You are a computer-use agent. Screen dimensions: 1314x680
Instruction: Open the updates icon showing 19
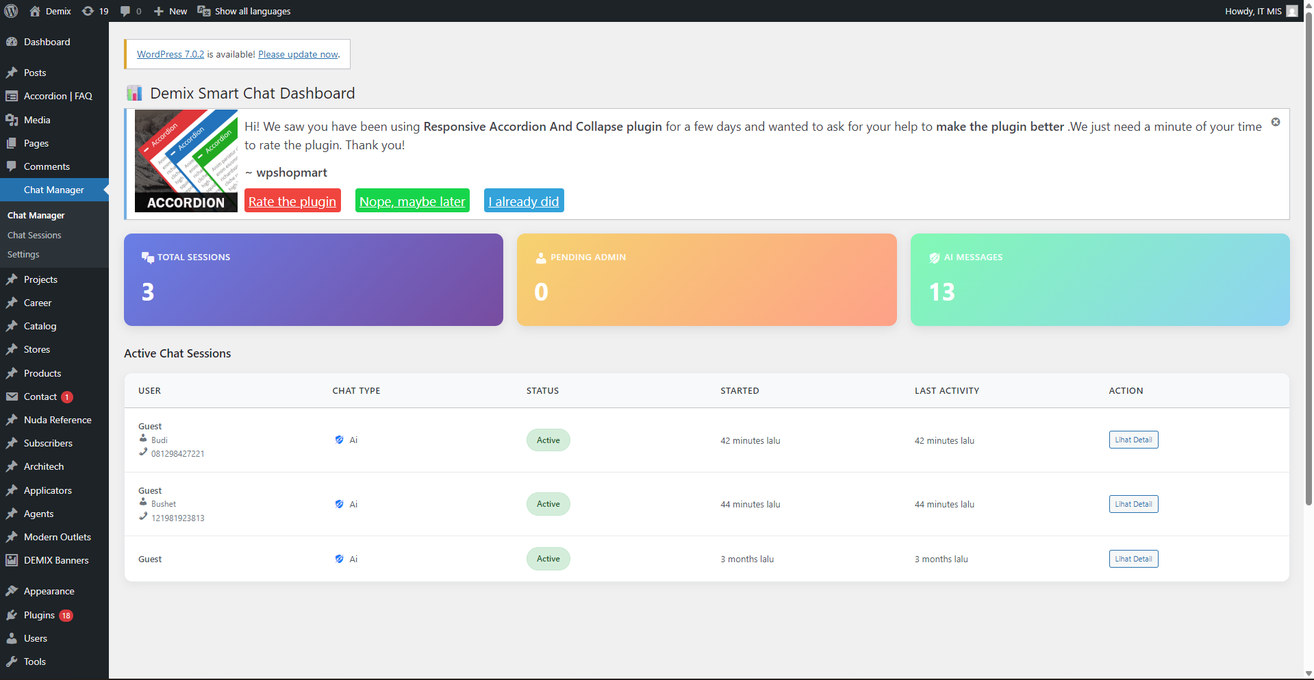88,11
